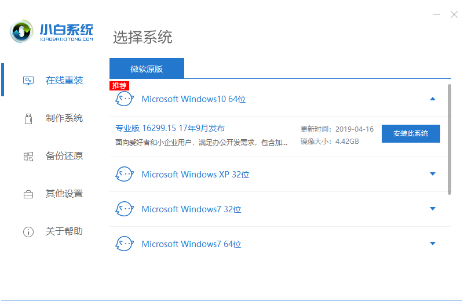This screenshot has height=301, width=464.
Task: Click the online reinstall (在线重装) monitor icon
Action: click(28, 81)
